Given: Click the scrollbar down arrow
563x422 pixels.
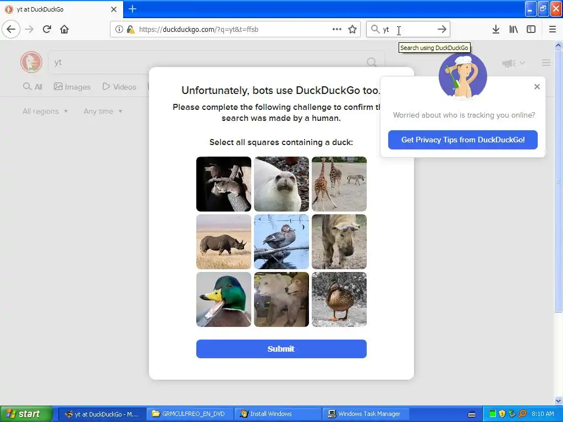Looking at the screenshot, I should tap(559, 401).
